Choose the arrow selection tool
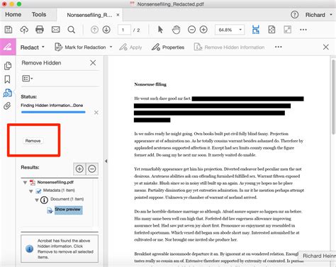Viewport: 336px width, 267px height. pos(160,30)
